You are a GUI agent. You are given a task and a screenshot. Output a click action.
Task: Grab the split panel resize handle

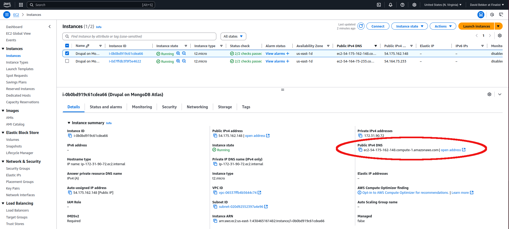(283, 90)
